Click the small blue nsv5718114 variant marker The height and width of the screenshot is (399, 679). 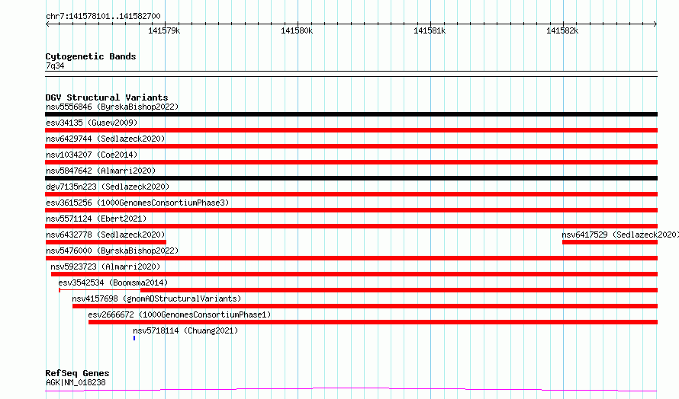[x=134, y=338]
